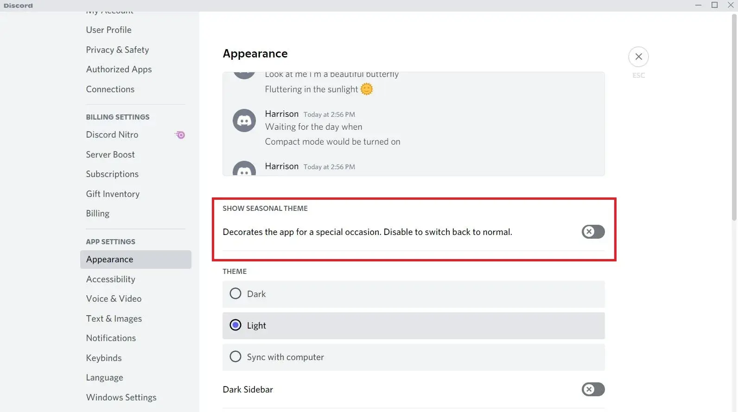Open the Gift Inventory section
Screen dimensions: 738x412
(113, 194)
